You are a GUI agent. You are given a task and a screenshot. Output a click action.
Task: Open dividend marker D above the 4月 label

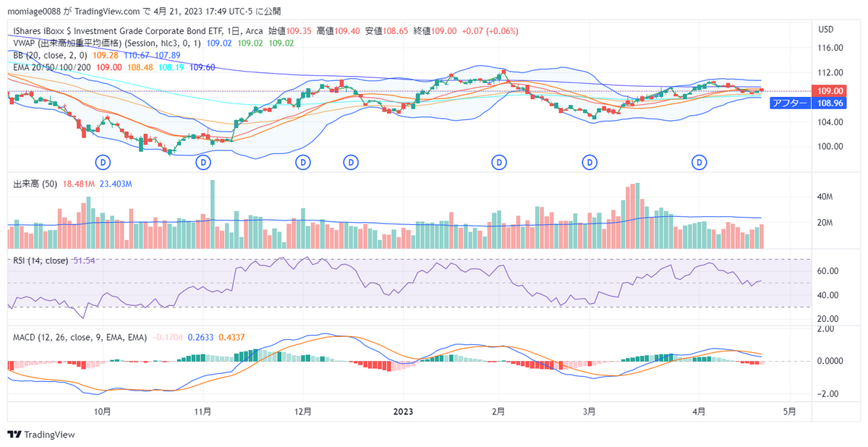click(699, 163)
